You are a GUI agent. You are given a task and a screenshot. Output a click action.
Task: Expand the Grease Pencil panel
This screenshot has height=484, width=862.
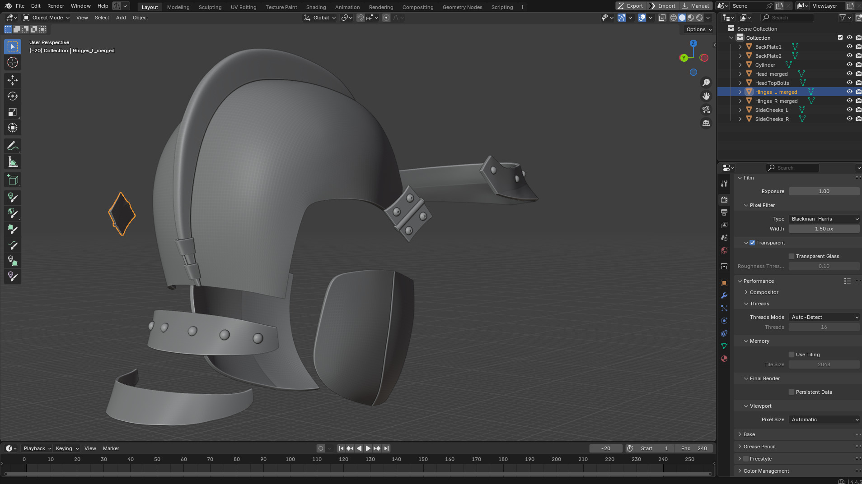[759, 447]
